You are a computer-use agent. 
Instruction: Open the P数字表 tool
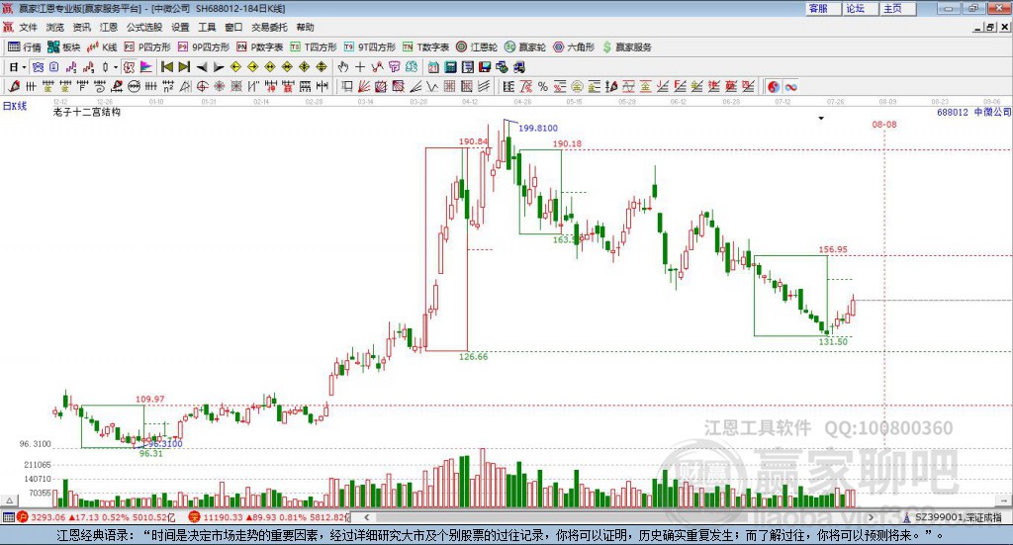click(x=260, y=47)
